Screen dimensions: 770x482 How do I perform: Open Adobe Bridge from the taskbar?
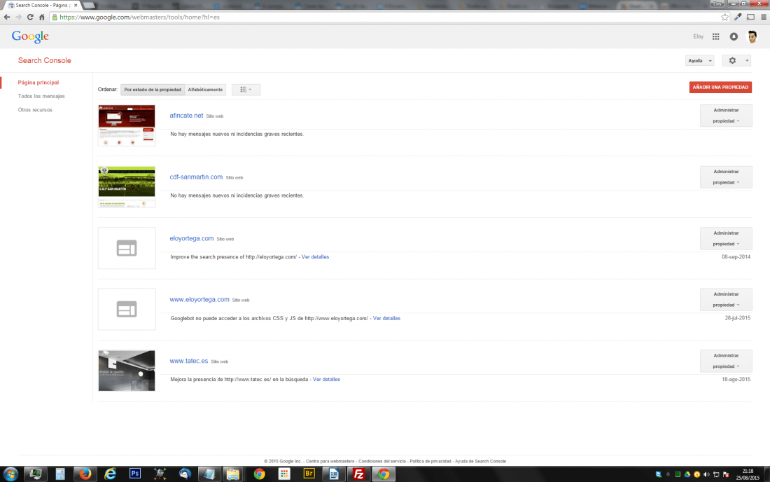click(x=309, y=474)
